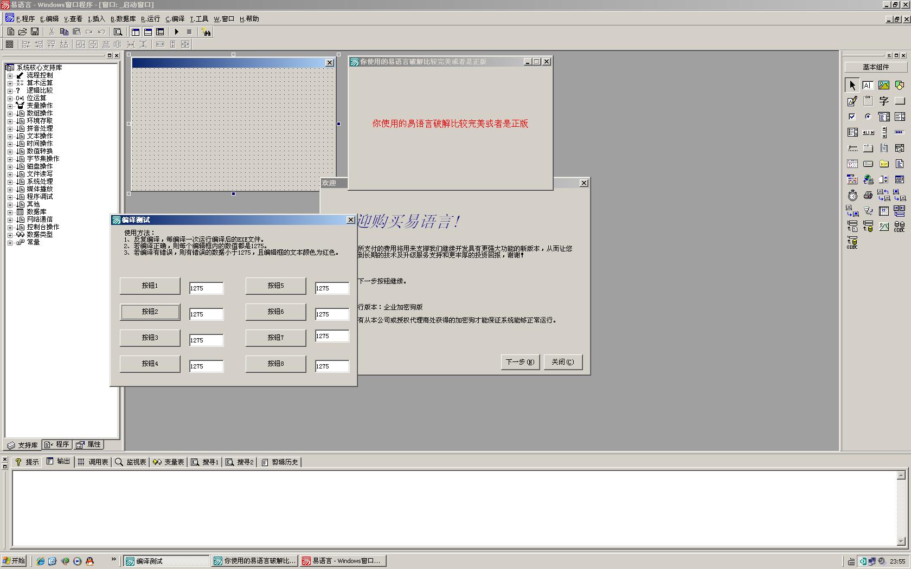Click the Run (play triangle) toolbar icon
The image size is (911, 569).
[x=176, y=32]
